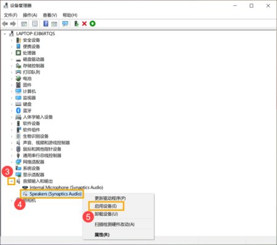The height and width of the screenshot is (245, 277).
Task: Click the blue Help question mark icon
Action: tap(46, 23)
